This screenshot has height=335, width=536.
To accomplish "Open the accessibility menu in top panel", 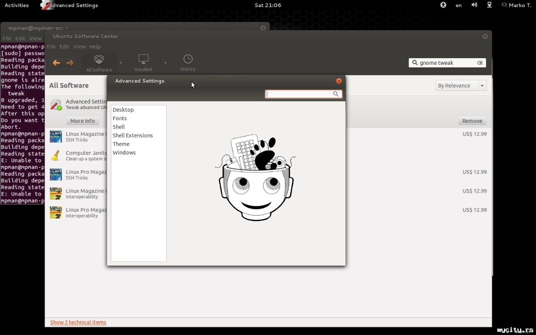I will pyautogui.click(x=443, y=5).
